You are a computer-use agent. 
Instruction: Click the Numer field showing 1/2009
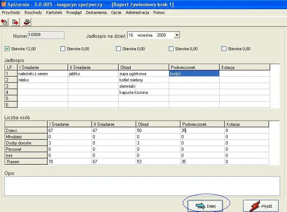tap(46, 35)
